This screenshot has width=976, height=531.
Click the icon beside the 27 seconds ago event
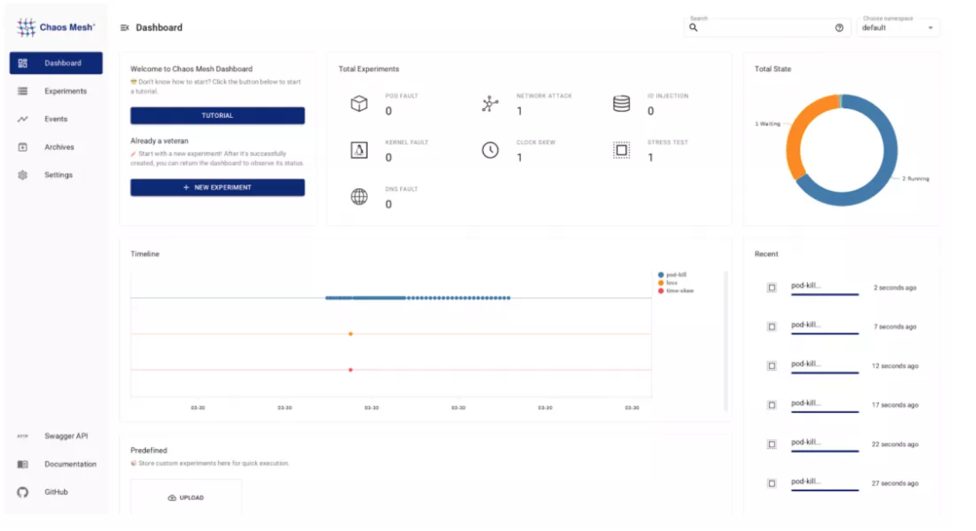pyautogui.click(x=772, y=484)
